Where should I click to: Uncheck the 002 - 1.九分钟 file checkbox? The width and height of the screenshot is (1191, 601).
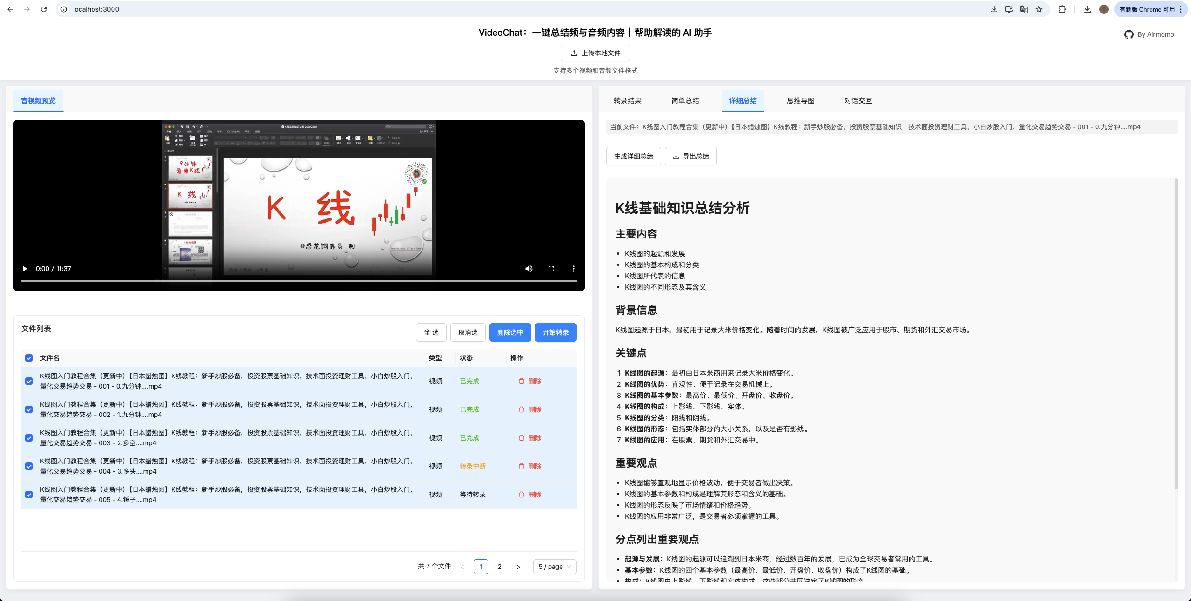tap(29, 409)
